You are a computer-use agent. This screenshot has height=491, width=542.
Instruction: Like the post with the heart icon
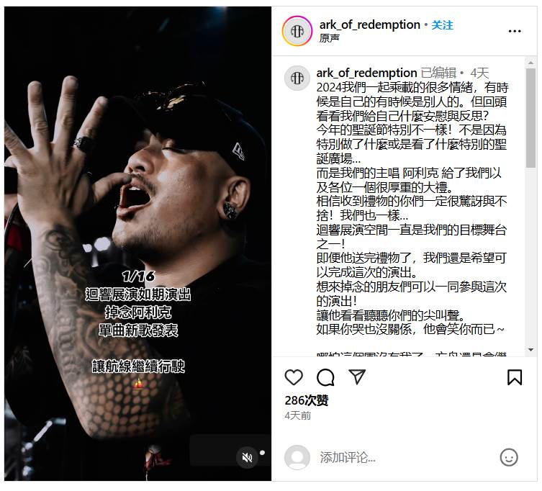[x=294, y=377]
